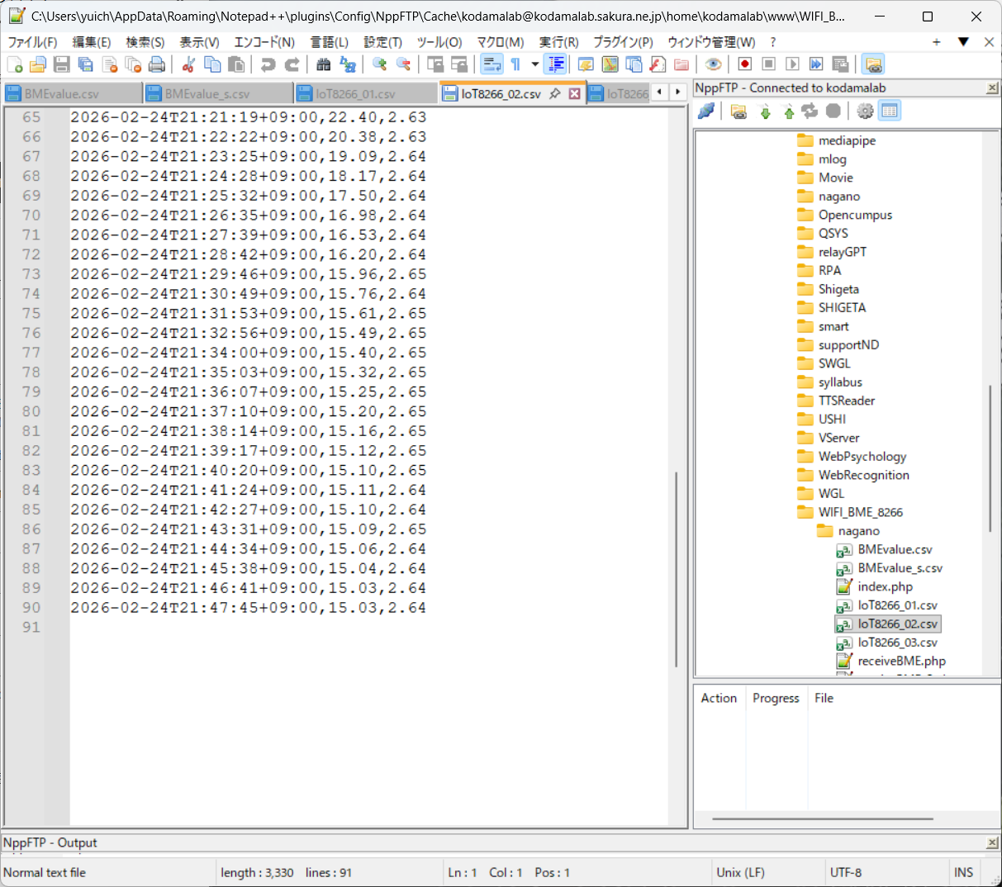Open the エンコード(N) menu
The width and height of the screenshot is (1002, 887).
[264, 42]
